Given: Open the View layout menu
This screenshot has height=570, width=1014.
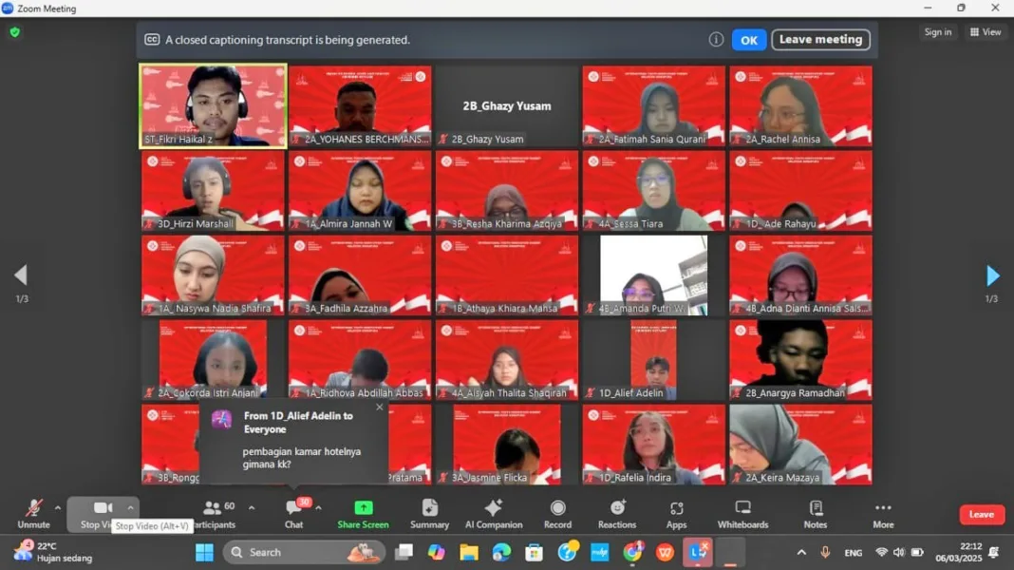Looking at the screenshot, I should (986, 31).
